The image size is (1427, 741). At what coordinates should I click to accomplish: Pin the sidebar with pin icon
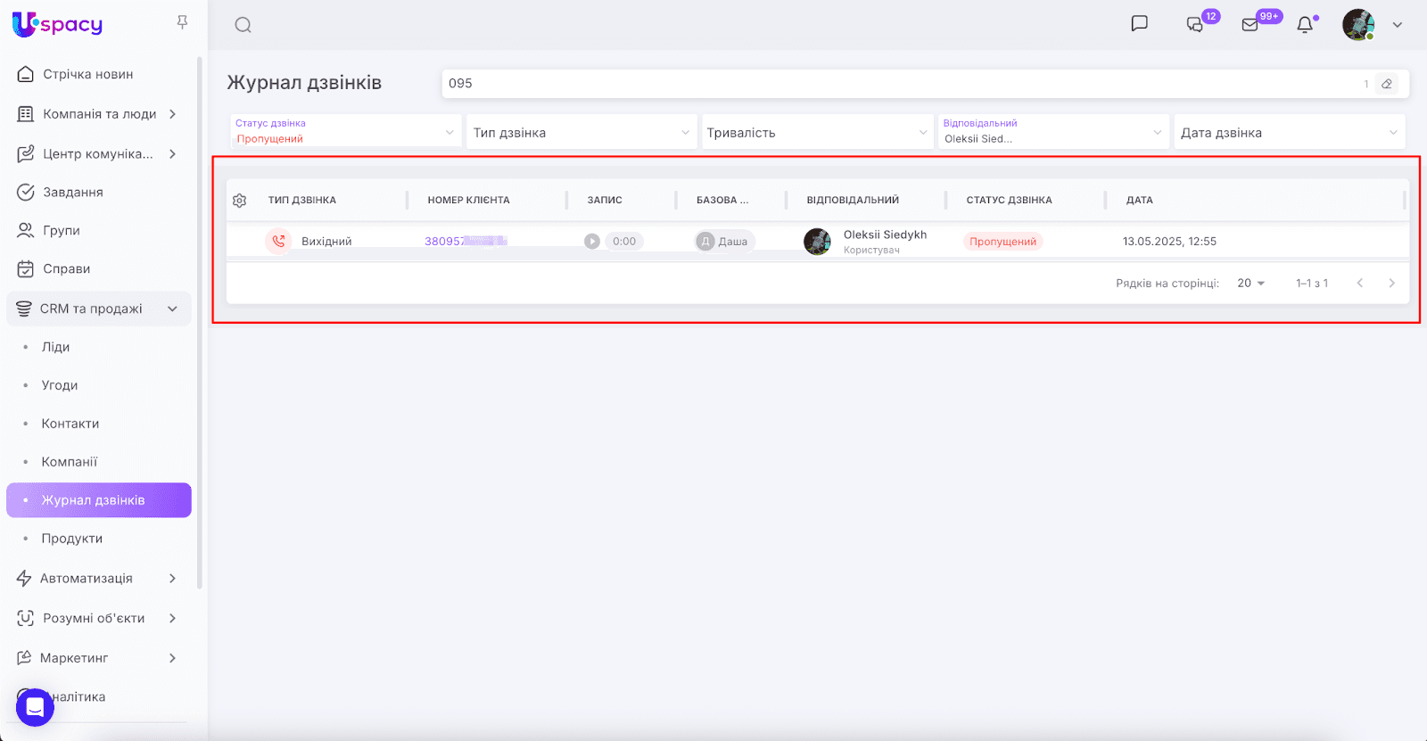click(182, 22)
